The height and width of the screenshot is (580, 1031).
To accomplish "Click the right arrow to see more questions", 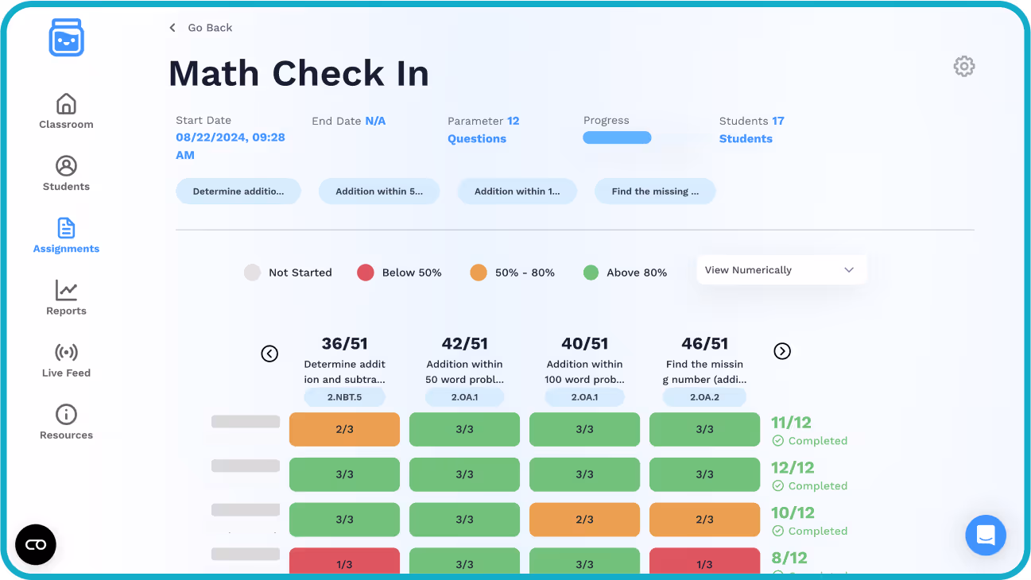I will (x=781, y=350).
